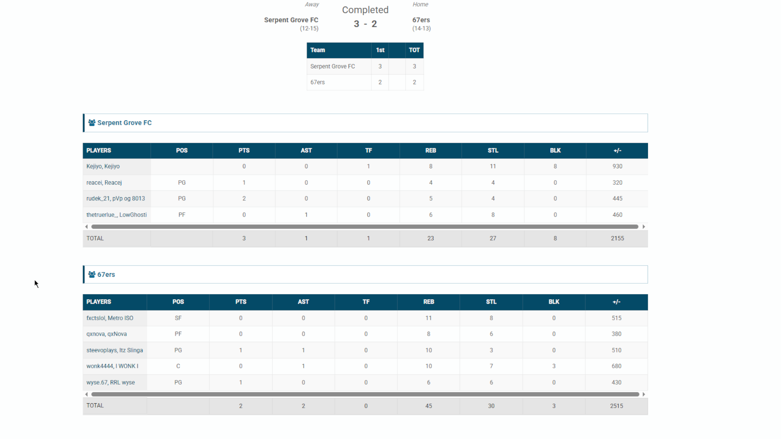Image resolution: width=781 pixels, height=439 pixels.
Task: Sort Serpent Grove table by REB header
Action: pos(430,150)
